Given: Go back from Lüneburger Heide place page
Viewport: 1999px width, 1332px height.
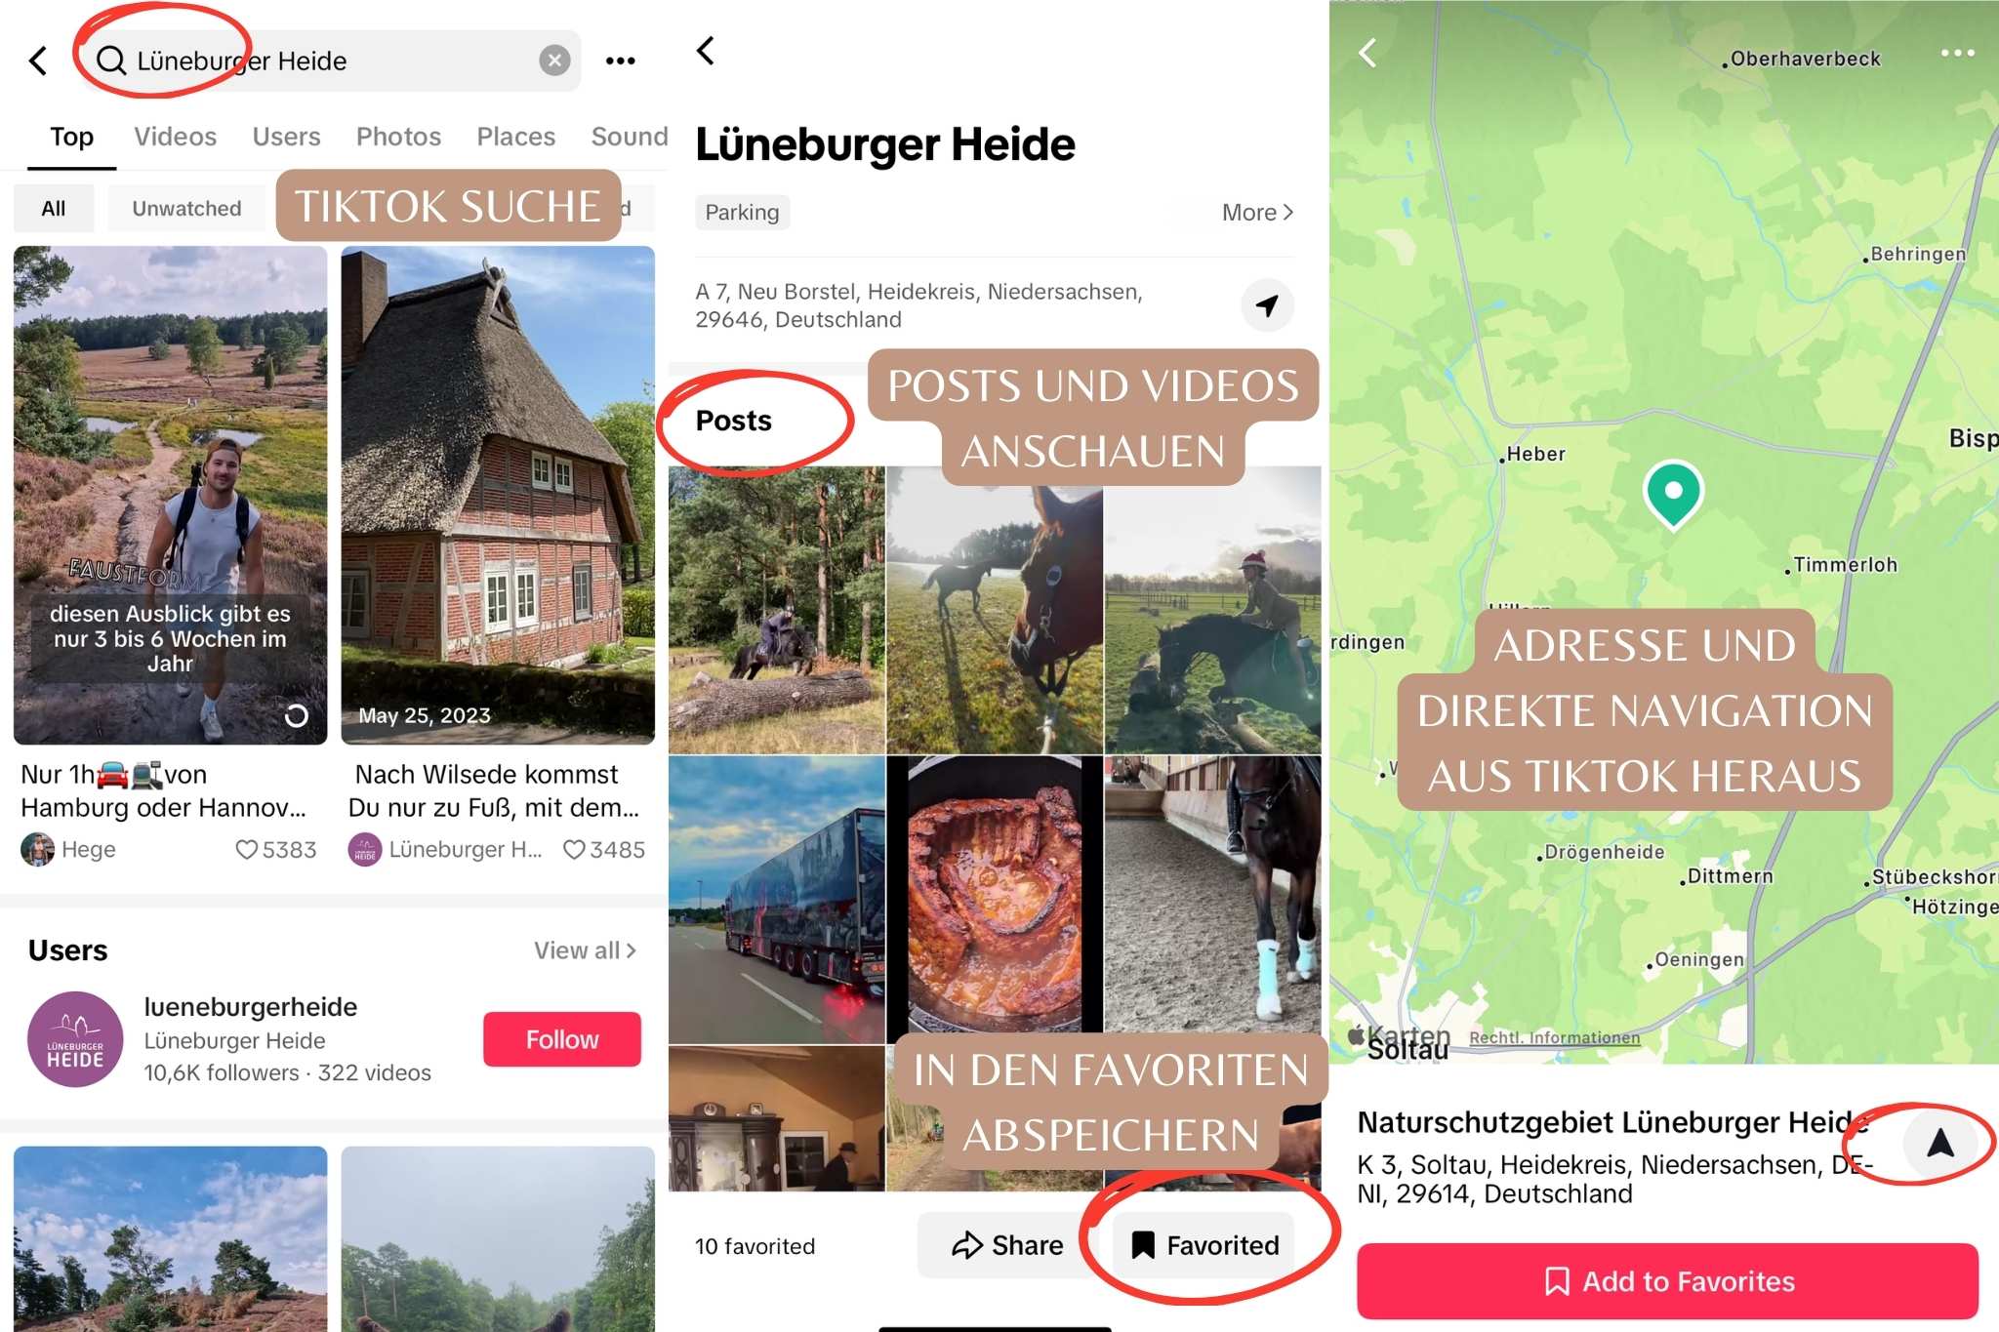Looking at the screenshot, I should (x=706, y=51).
